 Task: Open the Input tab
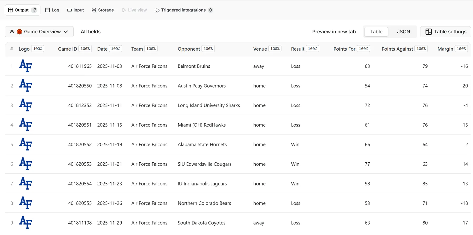coord(75,10)
